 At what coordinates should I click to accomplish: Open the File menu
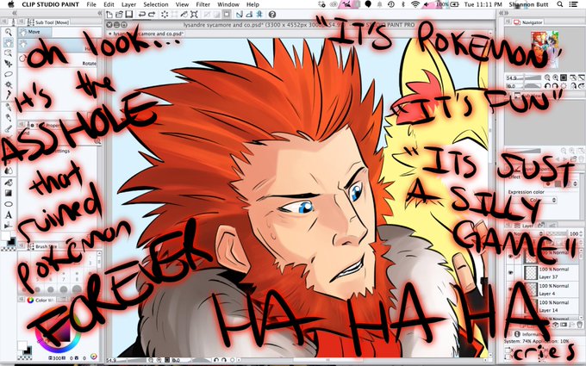(91, 4)
